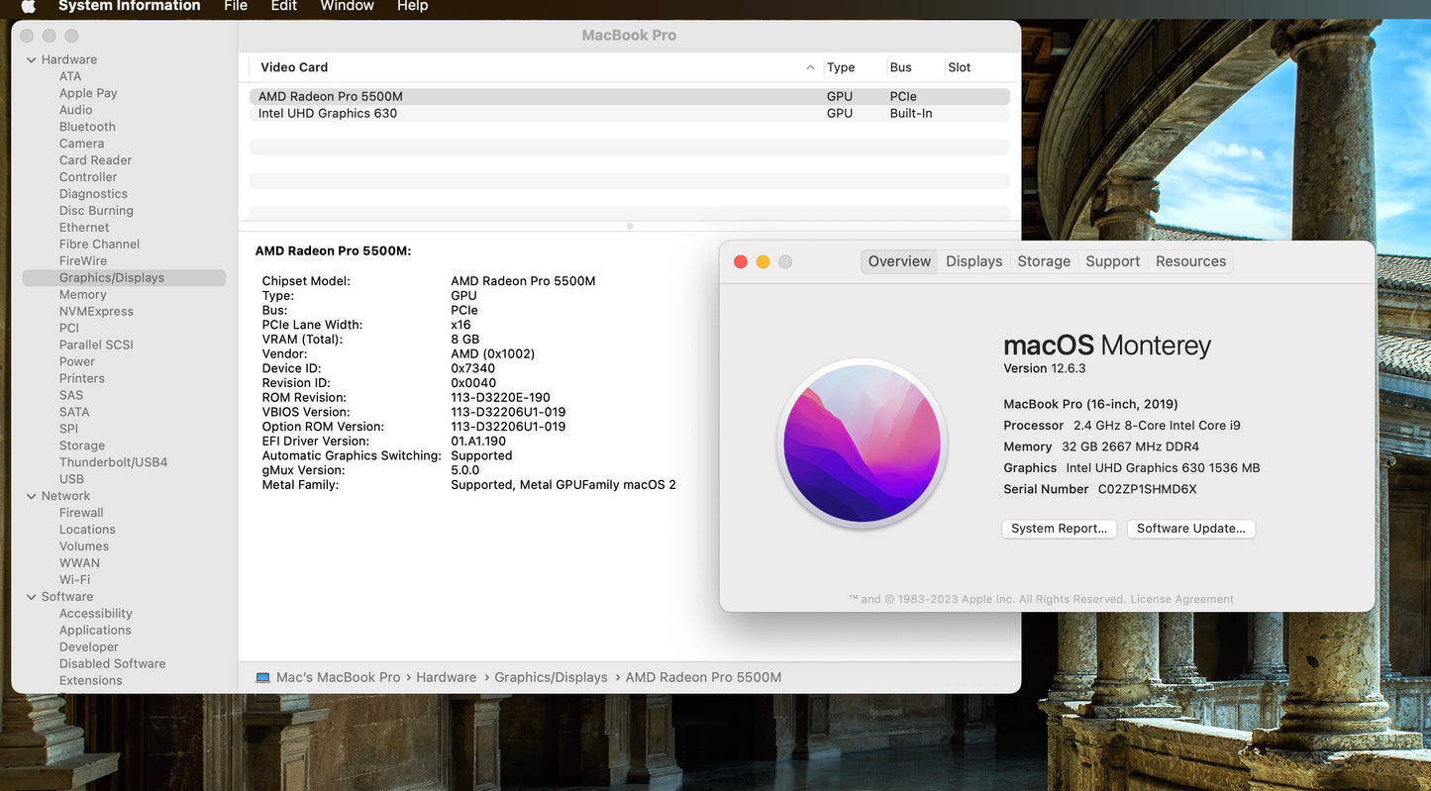Select Bluetooth in the Hardware list
1431x791 pixels.
(87, 127)
